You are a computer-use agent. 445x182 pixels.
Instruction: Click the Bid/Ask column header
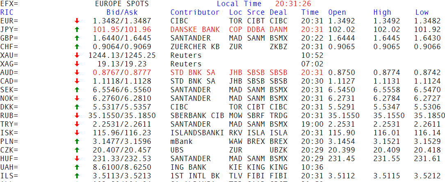(122, 12)
